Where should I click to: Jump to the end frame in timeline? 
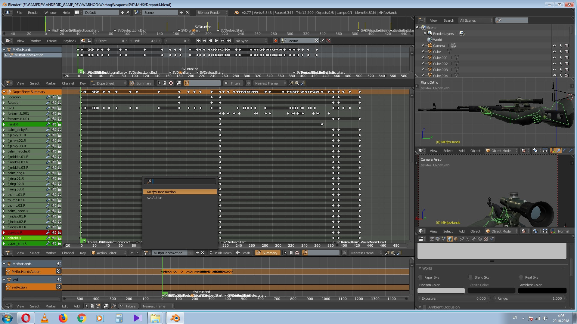pyautogui.click(x=229, y=41)
